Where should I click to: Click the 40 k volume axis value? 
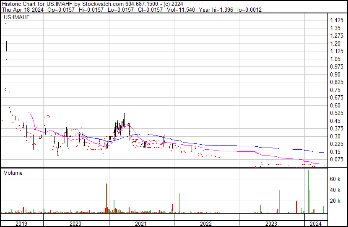coord(335,190)
